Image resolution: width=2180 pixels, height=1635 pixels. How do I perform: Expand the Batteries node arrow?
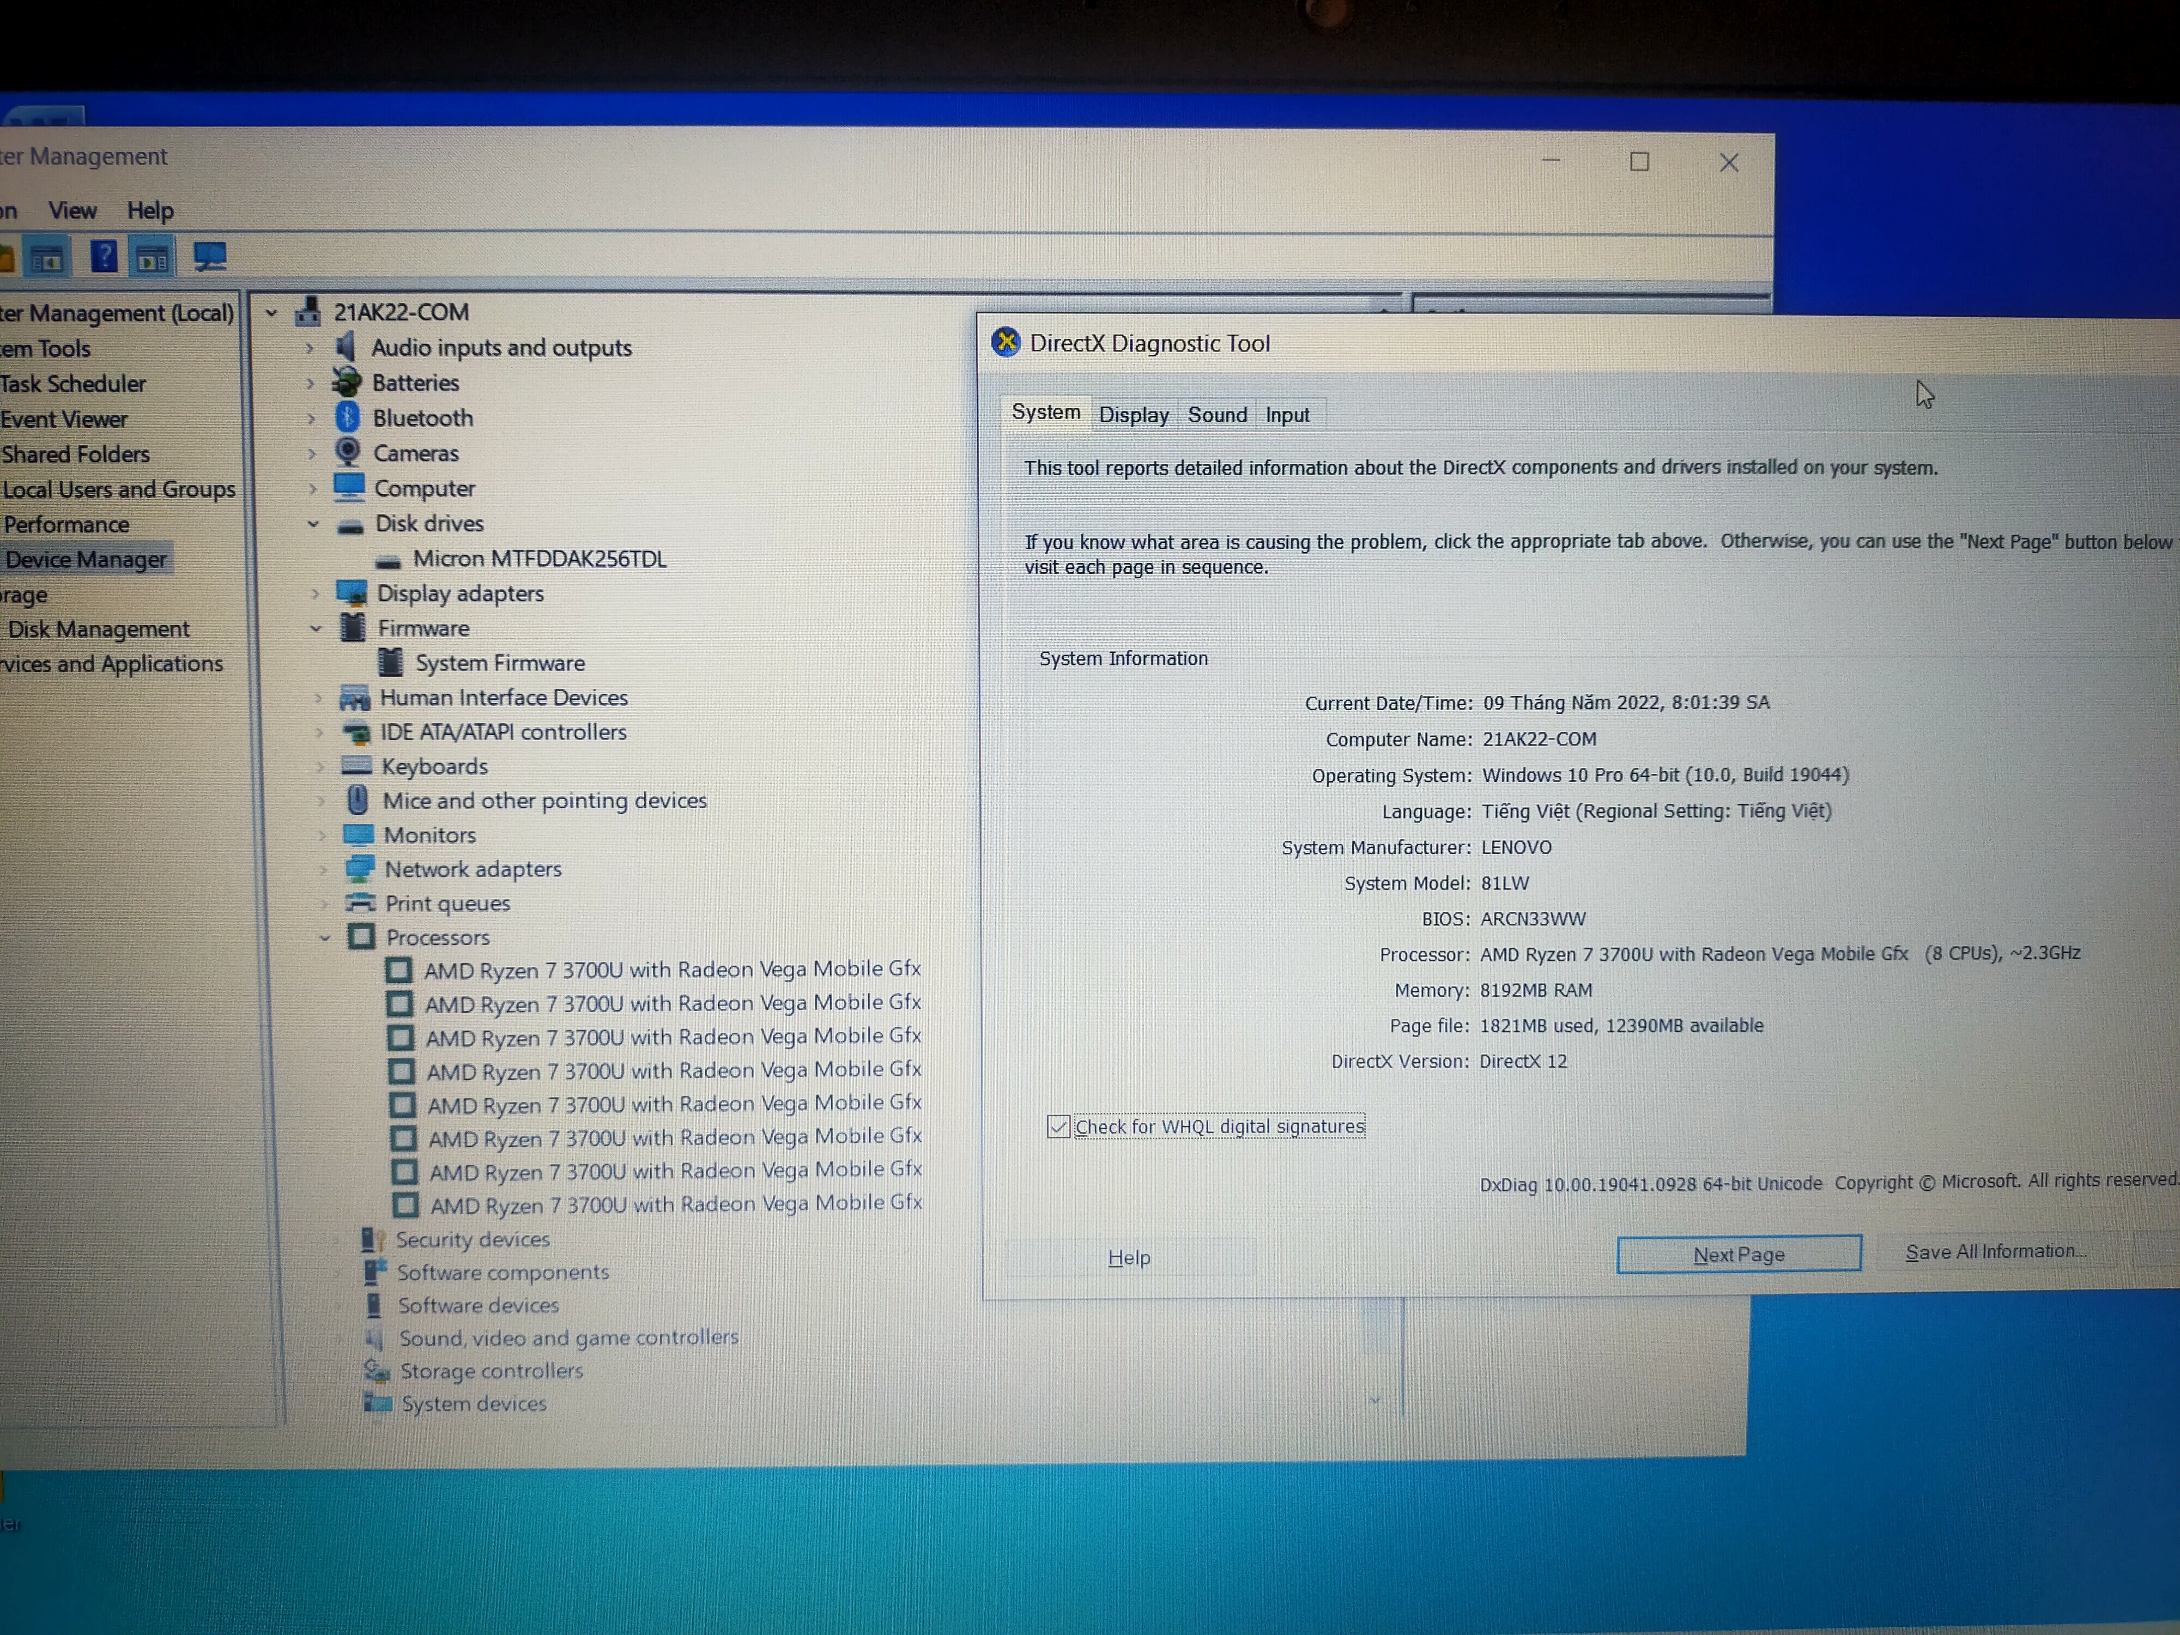pyautogui.click(x=311, y=383)
